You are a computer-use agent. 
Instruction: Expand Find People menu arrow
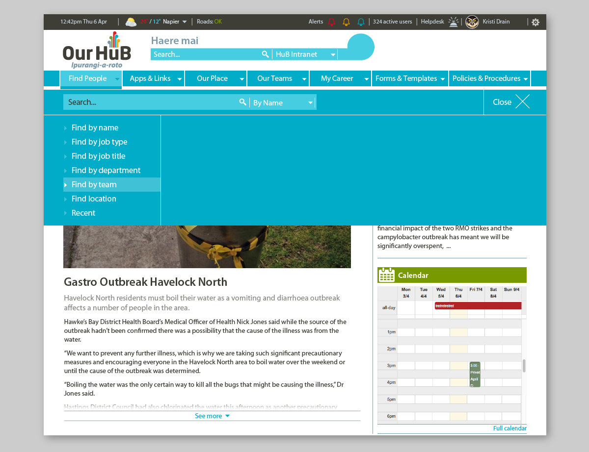click(117, 79)
